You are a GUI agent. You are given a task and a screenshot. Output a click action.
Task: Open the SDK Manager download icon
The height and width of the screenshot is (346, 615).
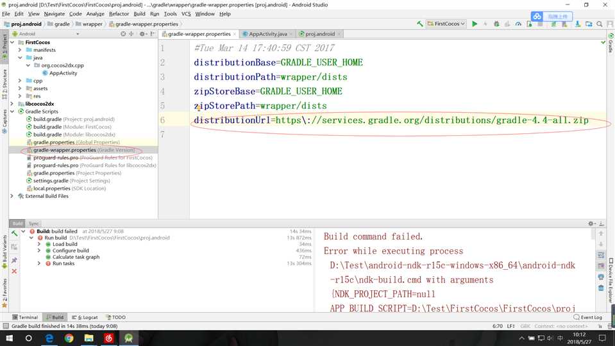(x=578, y=24)
